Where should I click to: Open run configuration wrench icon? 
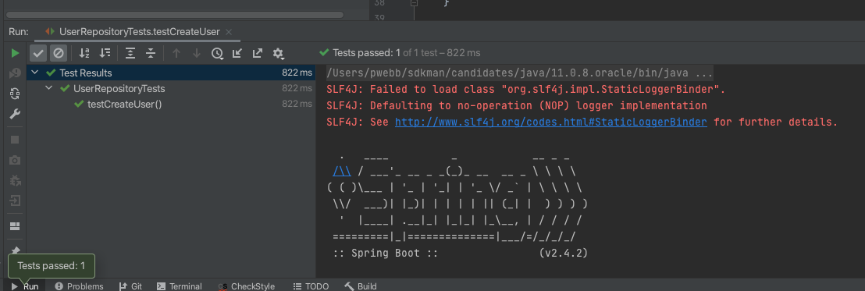[x=15, y=114]
